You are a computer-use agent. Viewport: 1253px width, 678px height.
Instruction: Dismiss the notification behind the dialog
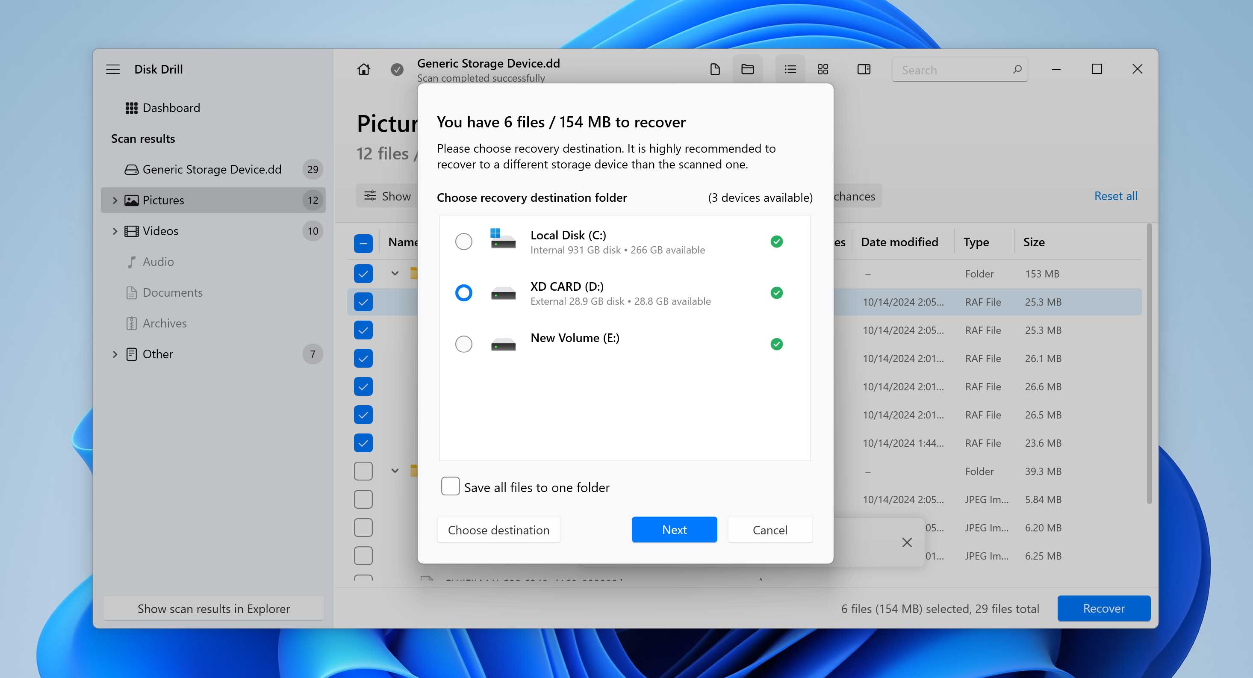tap(907, 543)
